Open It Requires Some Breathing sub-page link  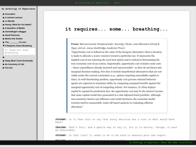click(19, 52)
